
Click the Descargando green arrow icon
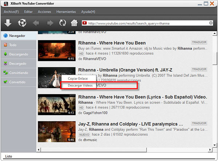5,54
